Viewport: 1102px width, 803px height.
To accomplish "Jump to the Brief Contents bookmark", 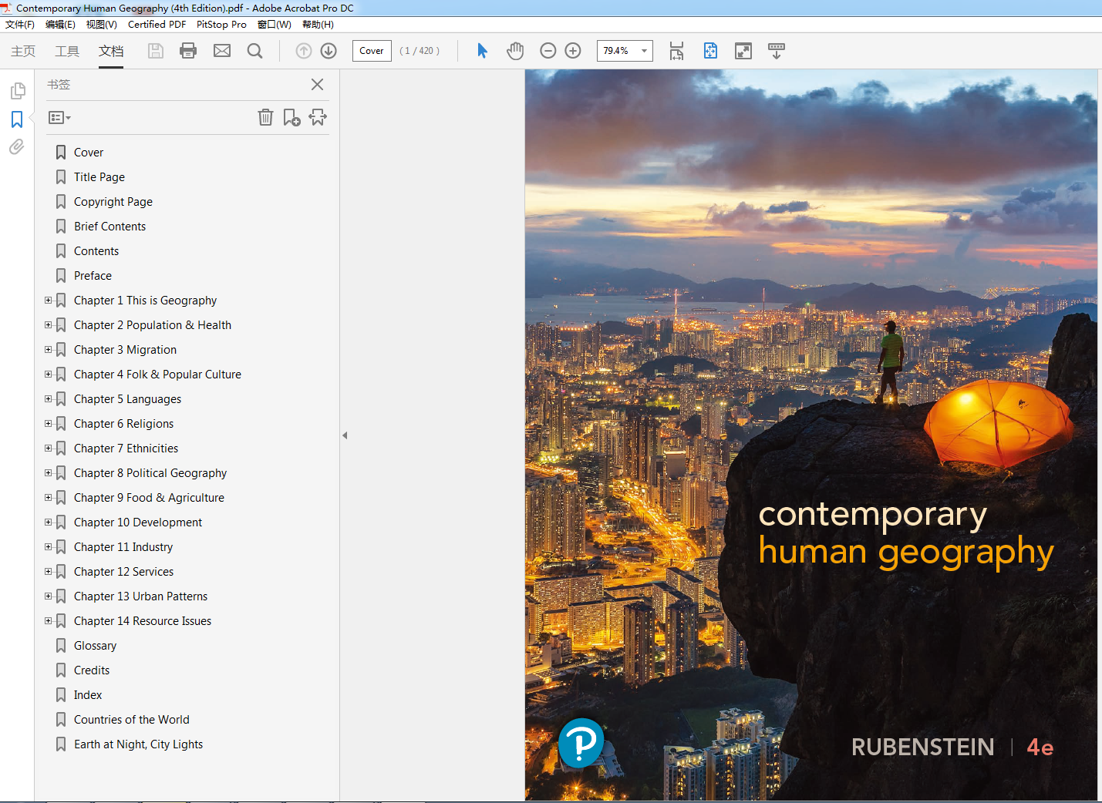I will click(x=110, y=227).
